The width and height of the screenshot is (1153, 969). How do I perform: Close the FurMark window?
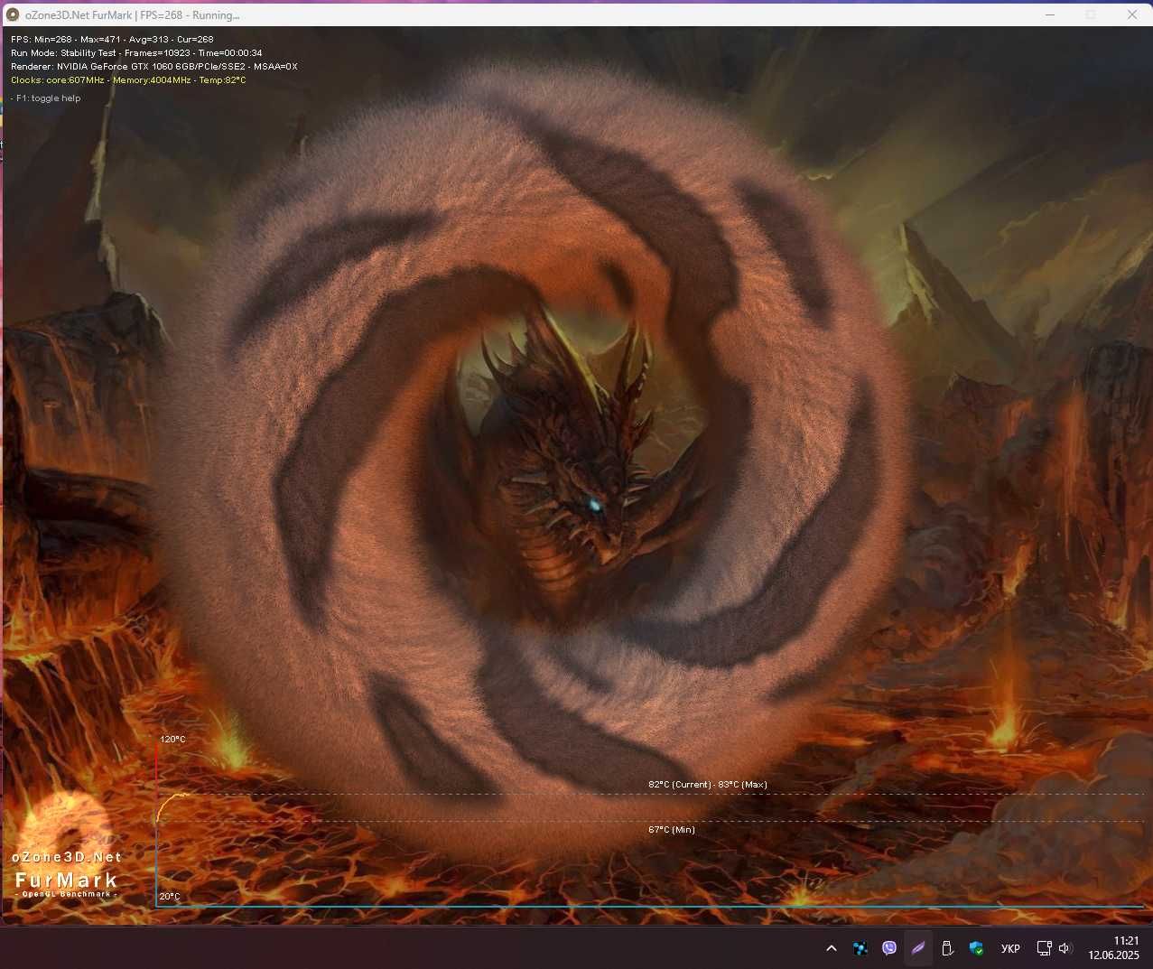tap(1132, 14)
